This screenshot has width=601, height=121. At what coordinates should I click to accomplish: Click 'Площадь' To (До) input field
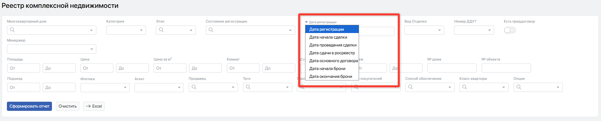[x=59, y=68]
